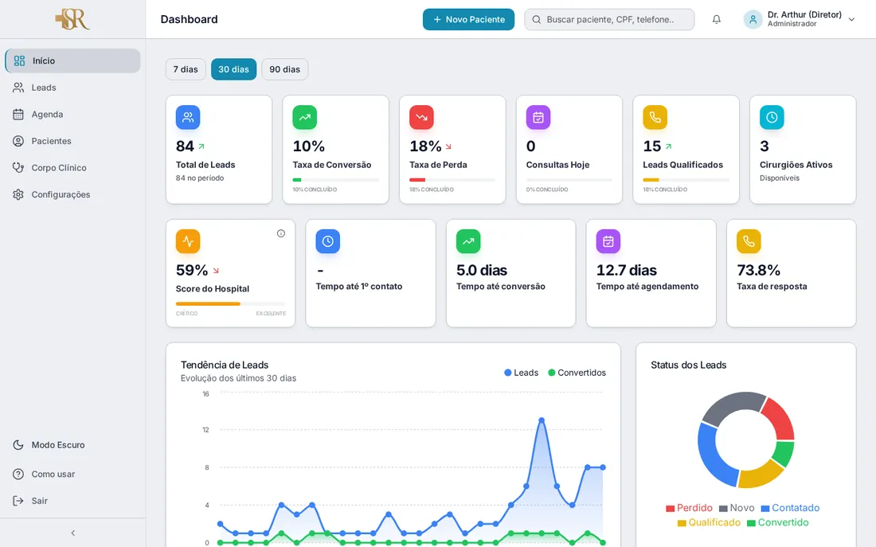Click the red Taxa de Perda downtrend icon
The height and width of the screenshot is (547, 876).
(x=421, y=117)
